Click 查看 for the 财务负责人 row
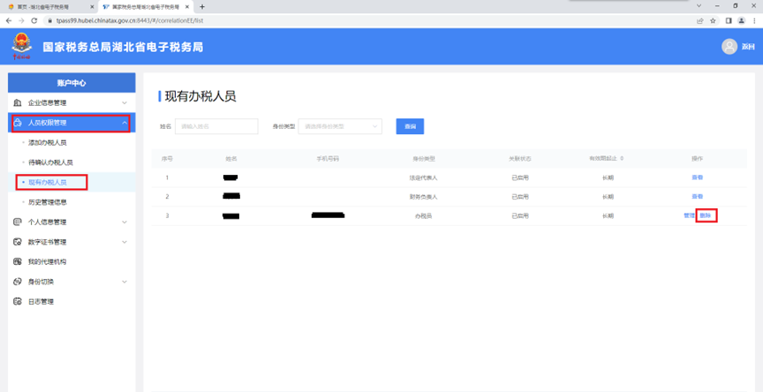The image size is (763, 392). pos(698,197)
